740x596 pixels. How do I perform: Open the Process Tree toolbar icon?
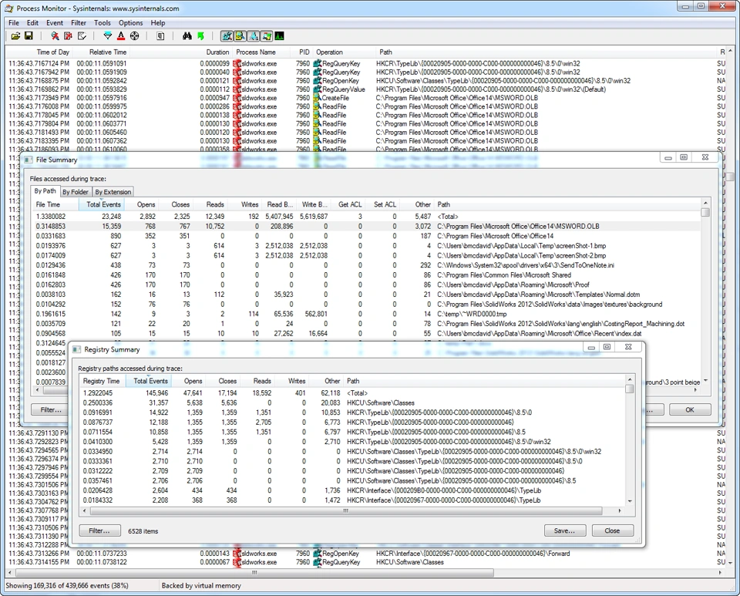(x=160, y=36)
